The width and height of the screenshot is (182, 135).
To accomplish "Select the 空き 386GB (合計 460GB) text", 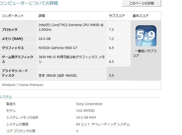I will (58, 76).
